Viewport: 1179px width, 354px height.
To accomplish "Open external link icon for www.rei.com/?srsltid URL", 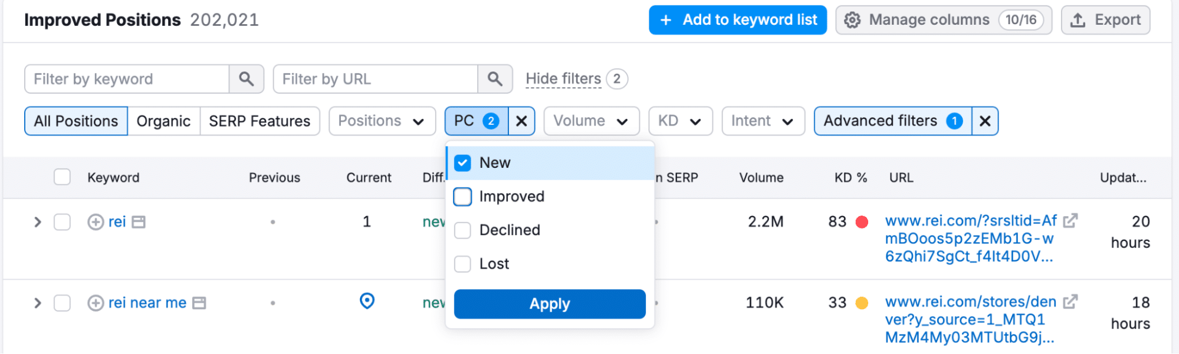I will click(x=1070, y=221).
